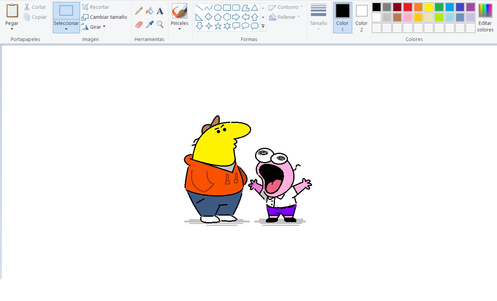This screenshot has height=301, width=497.
Task: Select the pink palette swatch
Action: (x=408, y=18)
